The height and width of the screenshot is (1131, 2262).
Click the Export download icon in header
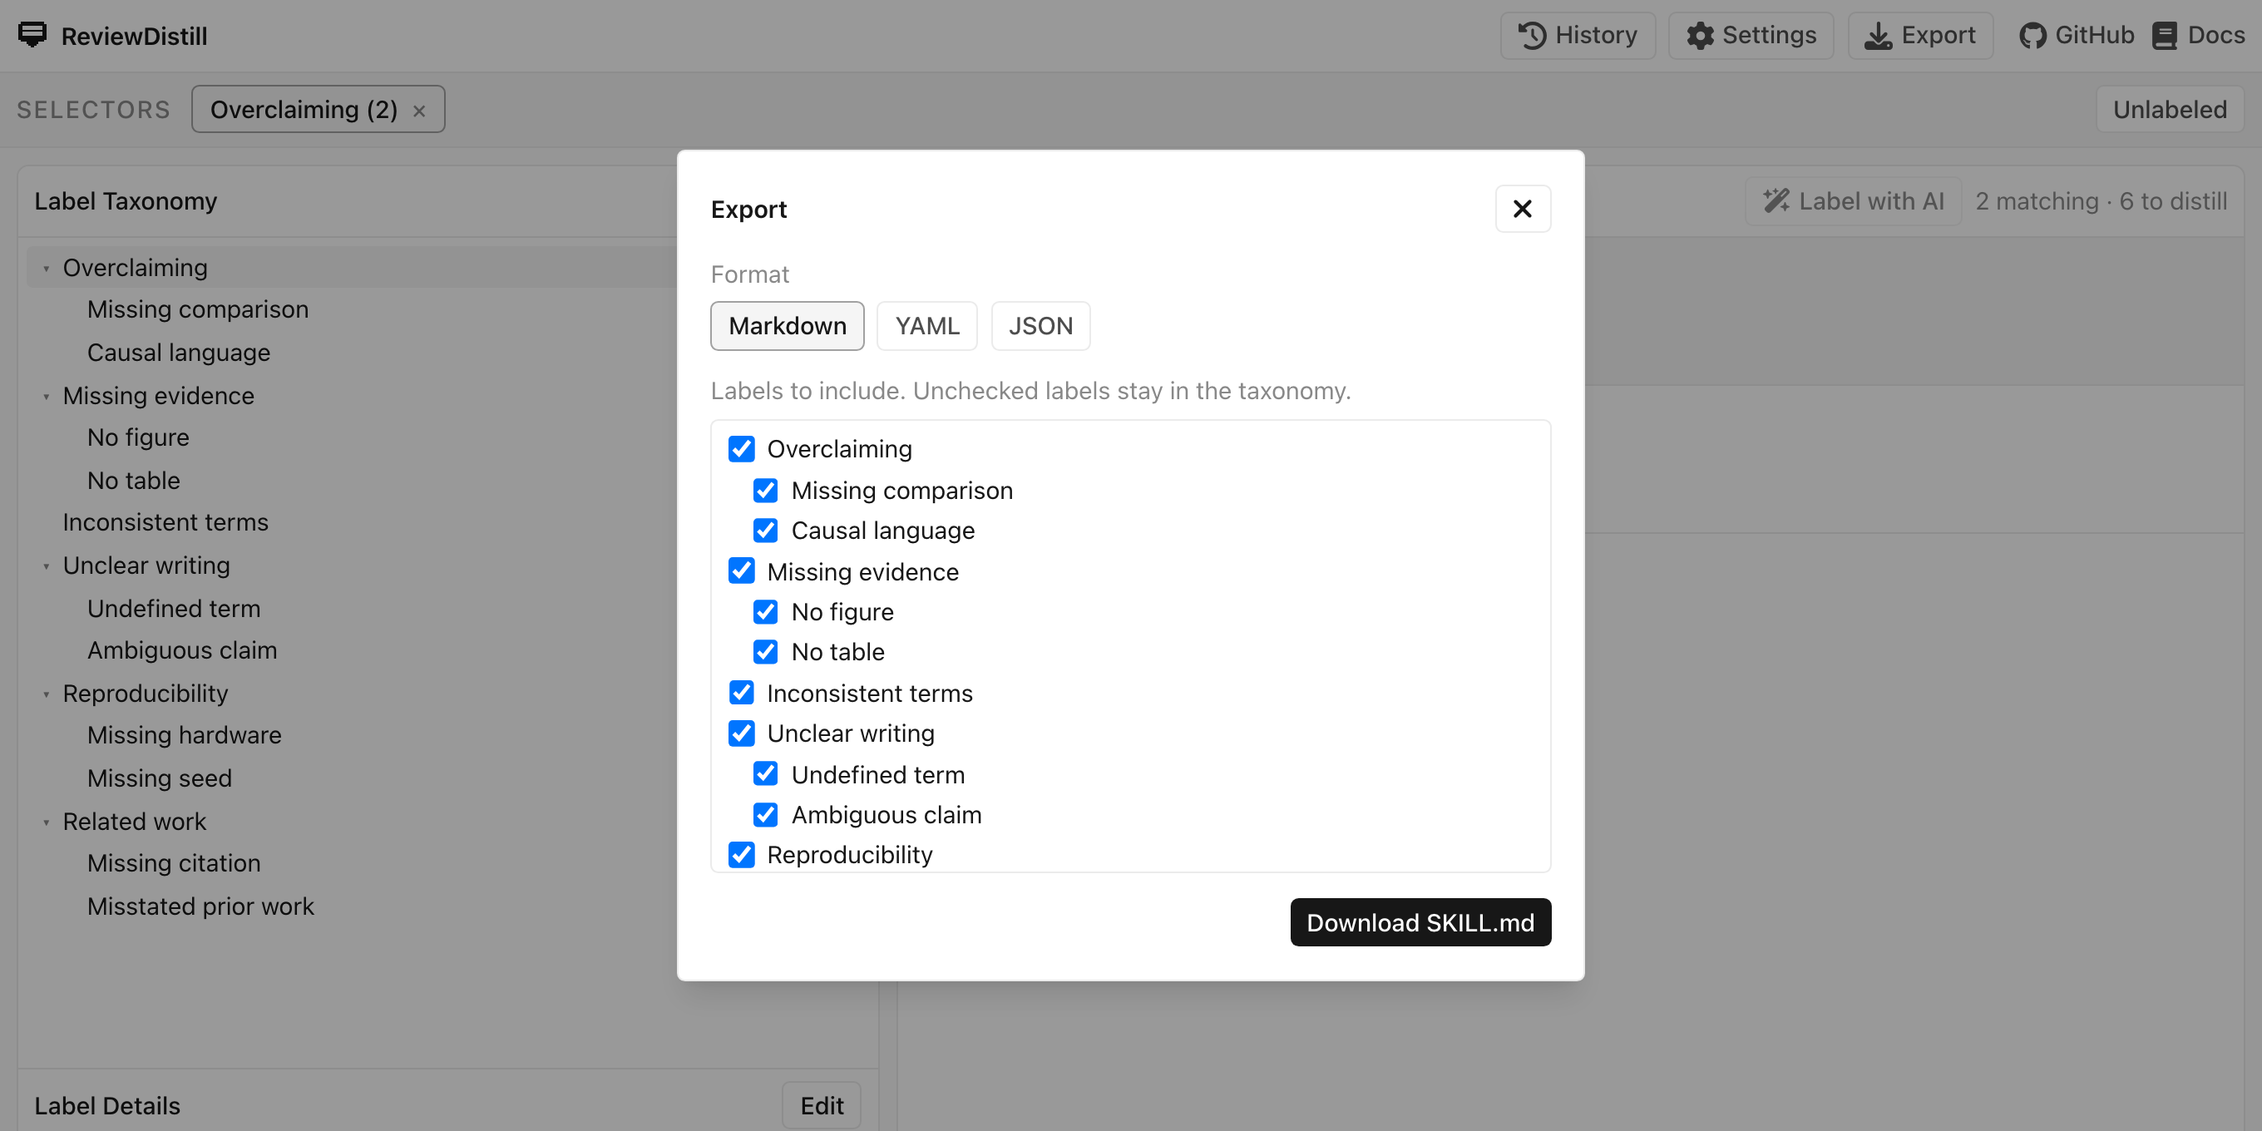(1879, 35)
